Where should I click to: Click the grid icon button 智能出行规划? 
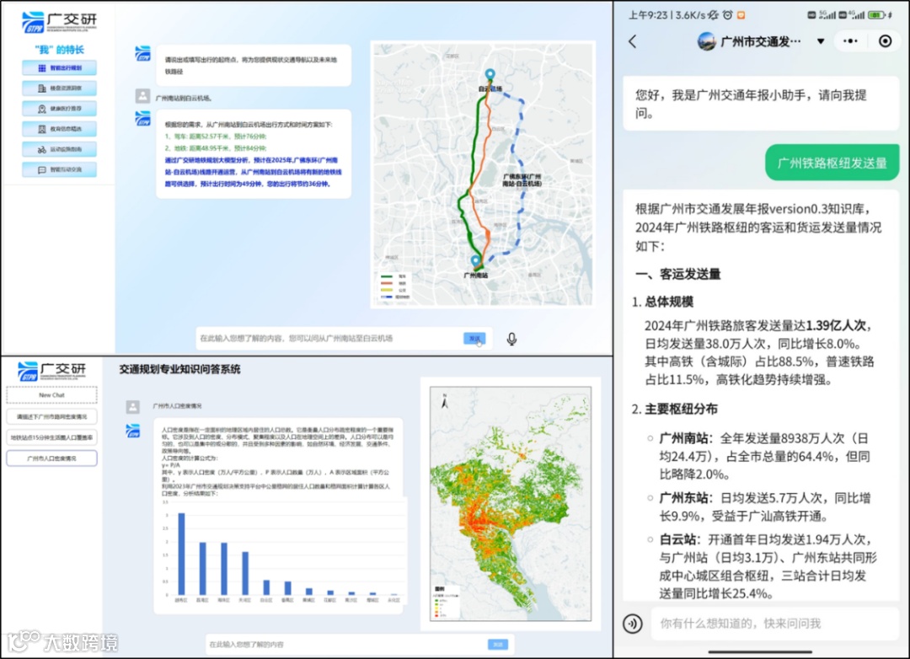59,68
